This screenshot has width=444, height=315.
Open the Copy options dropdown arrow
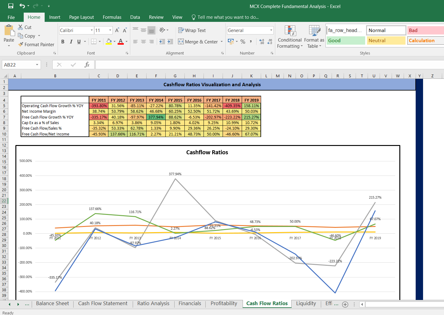(39, 36)
